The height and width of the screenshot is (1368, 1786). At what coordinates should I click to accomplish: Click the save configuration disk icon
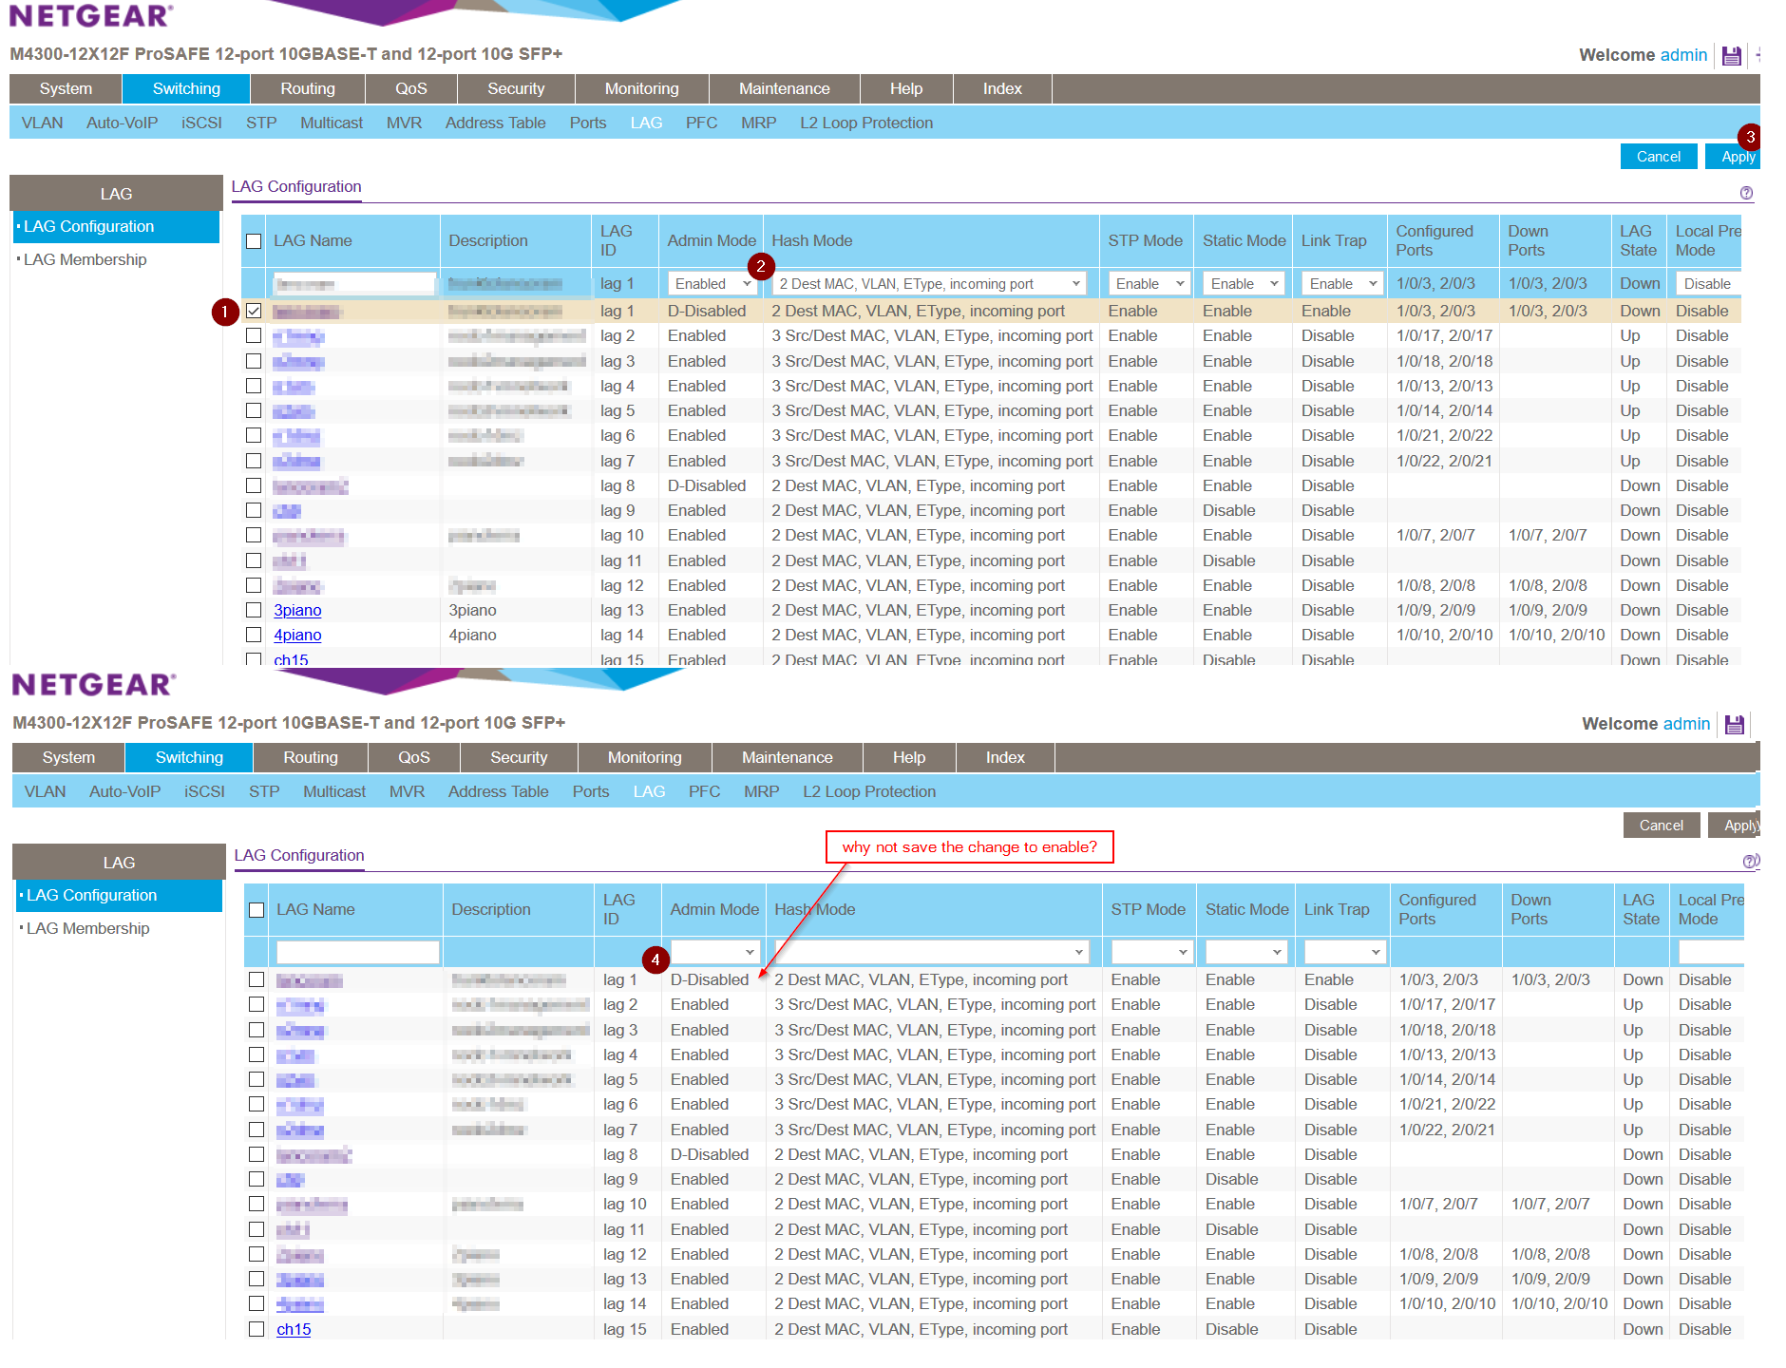[1731, 55]
